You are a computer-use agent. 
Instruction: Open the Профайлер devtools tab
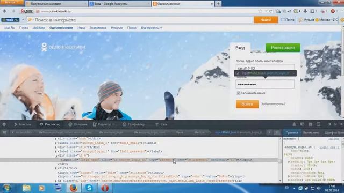pyautogui.click(x=133, y=124)
